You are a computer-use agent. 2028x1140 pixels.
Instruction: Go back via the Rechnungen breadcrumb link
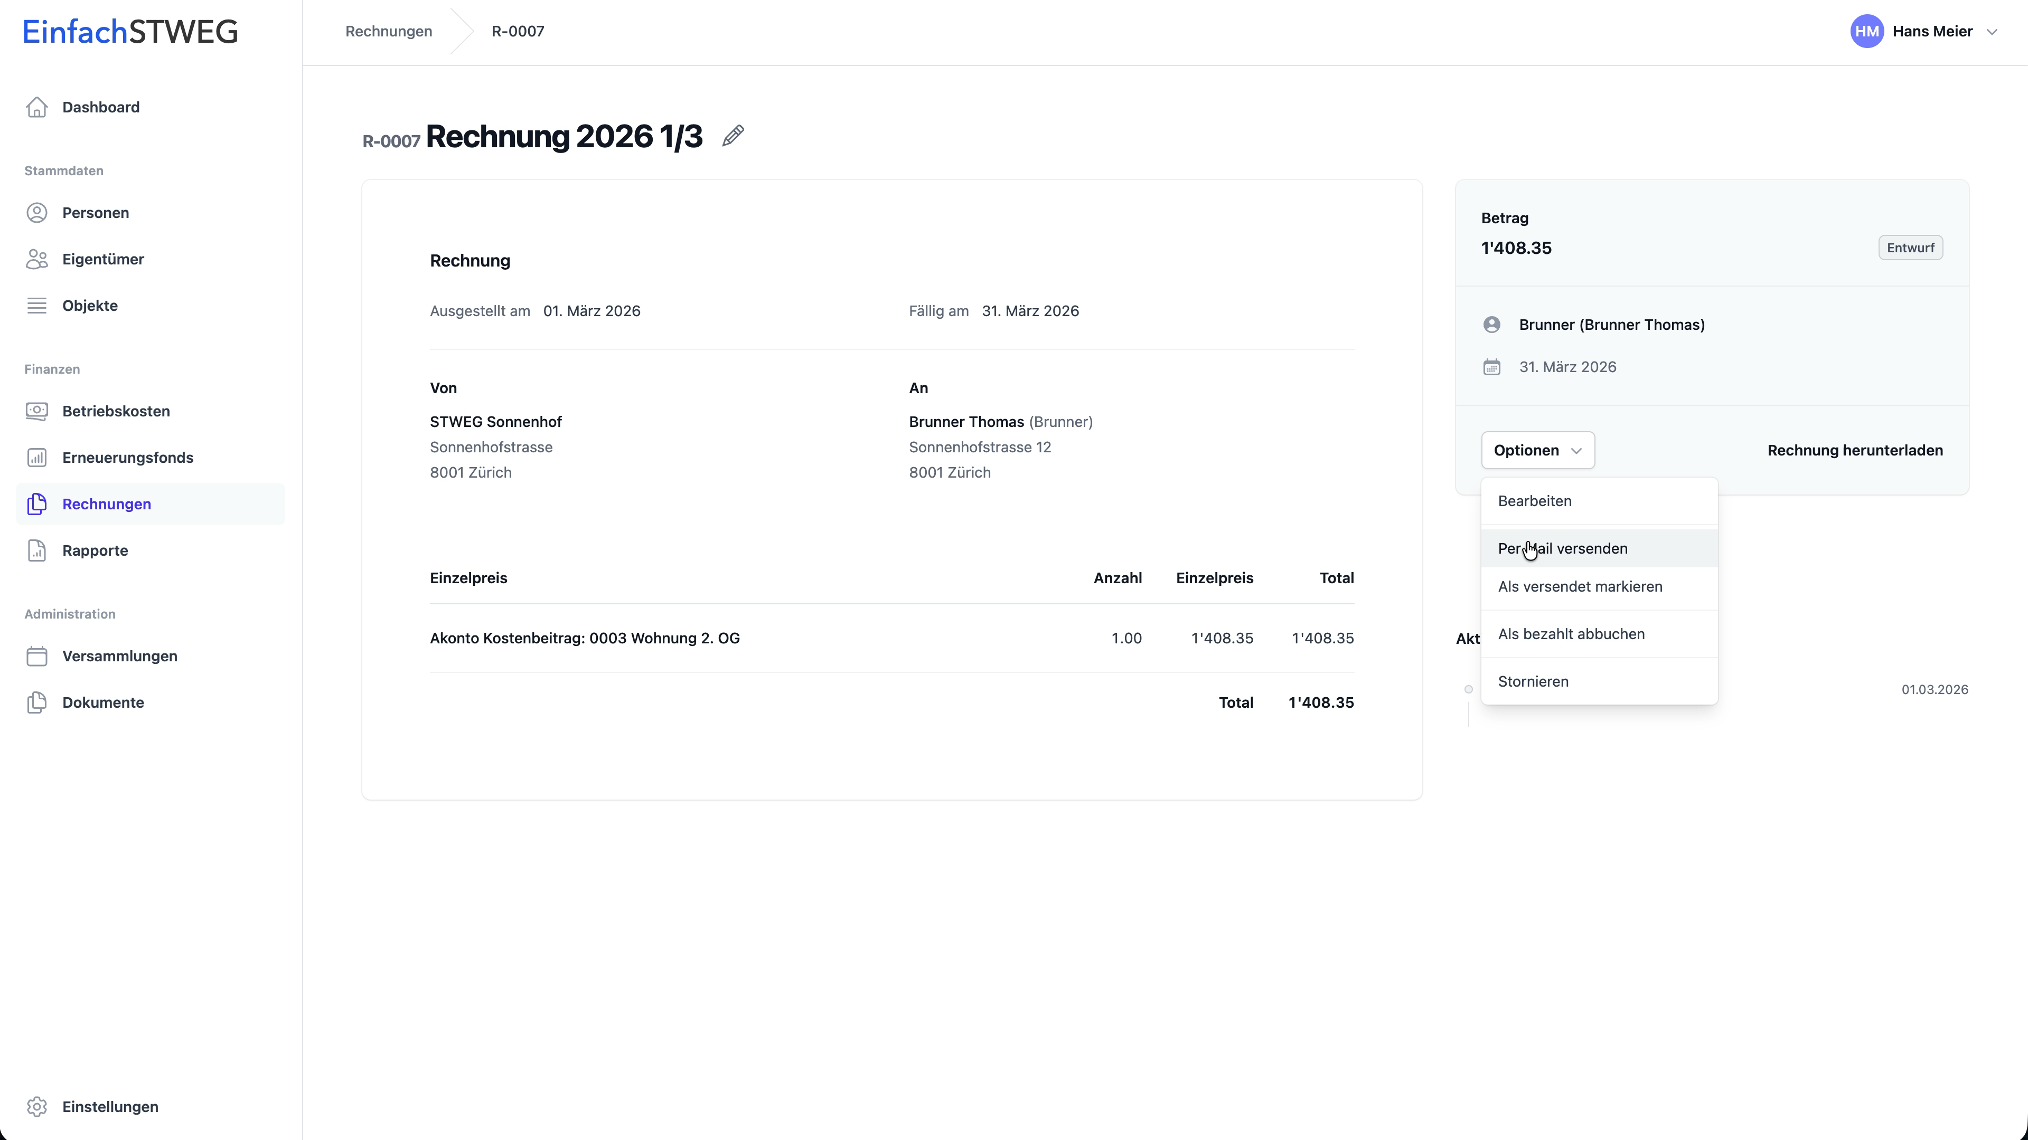click(x=388, y=32)
